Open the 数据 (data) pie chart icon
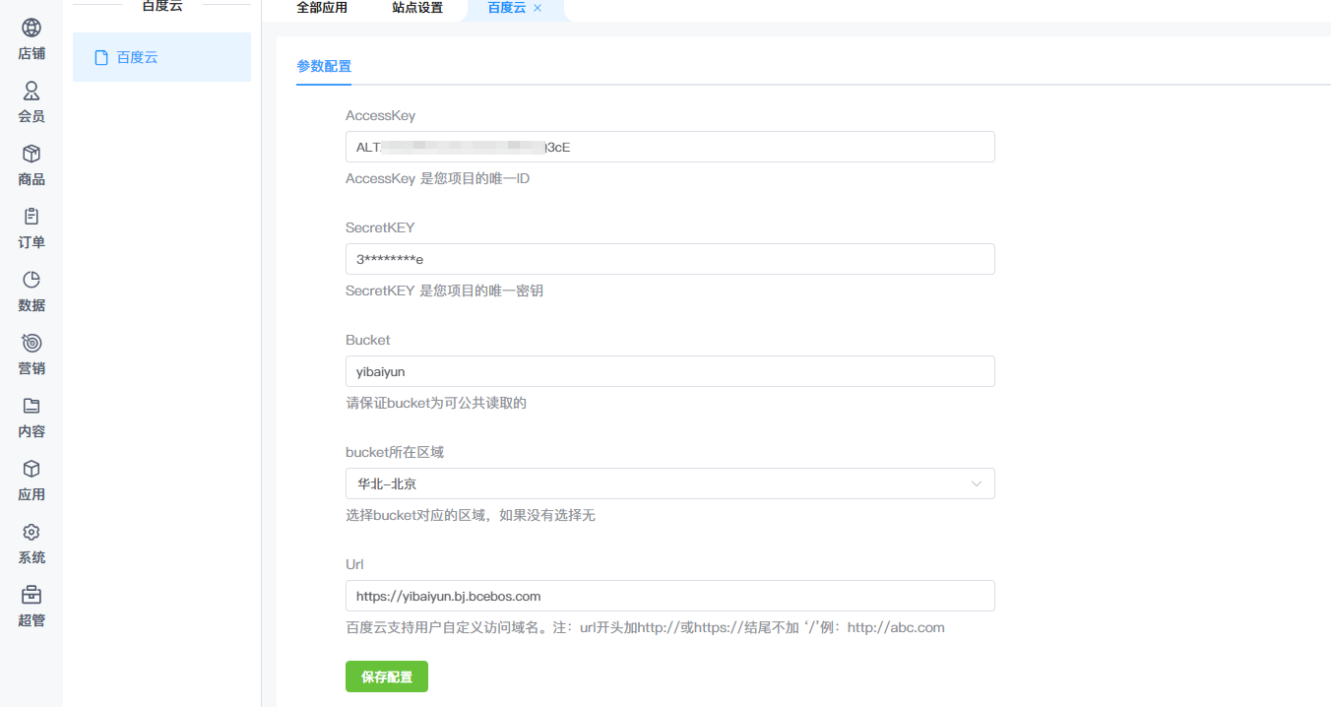Viewport: 1331px width, 707px height. [32, 280]
